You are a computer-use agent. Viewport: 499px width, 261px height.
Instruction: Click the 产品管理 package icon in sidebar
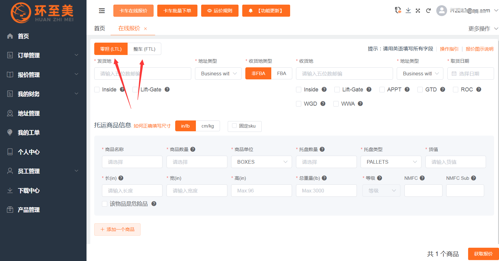[x=10, y=210]
